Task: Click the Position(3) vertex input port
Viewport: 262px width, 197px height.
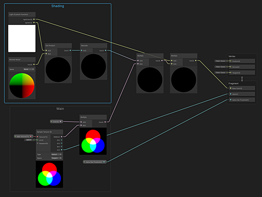Action: coord(231,61)
